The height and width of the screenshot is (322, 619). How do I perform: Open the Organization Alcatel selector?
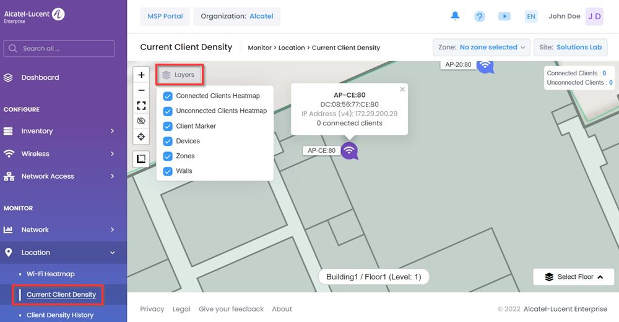[x=237, y=17]
